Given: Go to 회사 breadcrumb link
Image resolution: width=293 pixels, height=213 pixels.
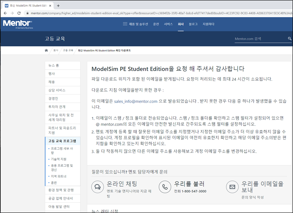Looking at the screenshot, I should pyautogui.click(x=56, y=51).
